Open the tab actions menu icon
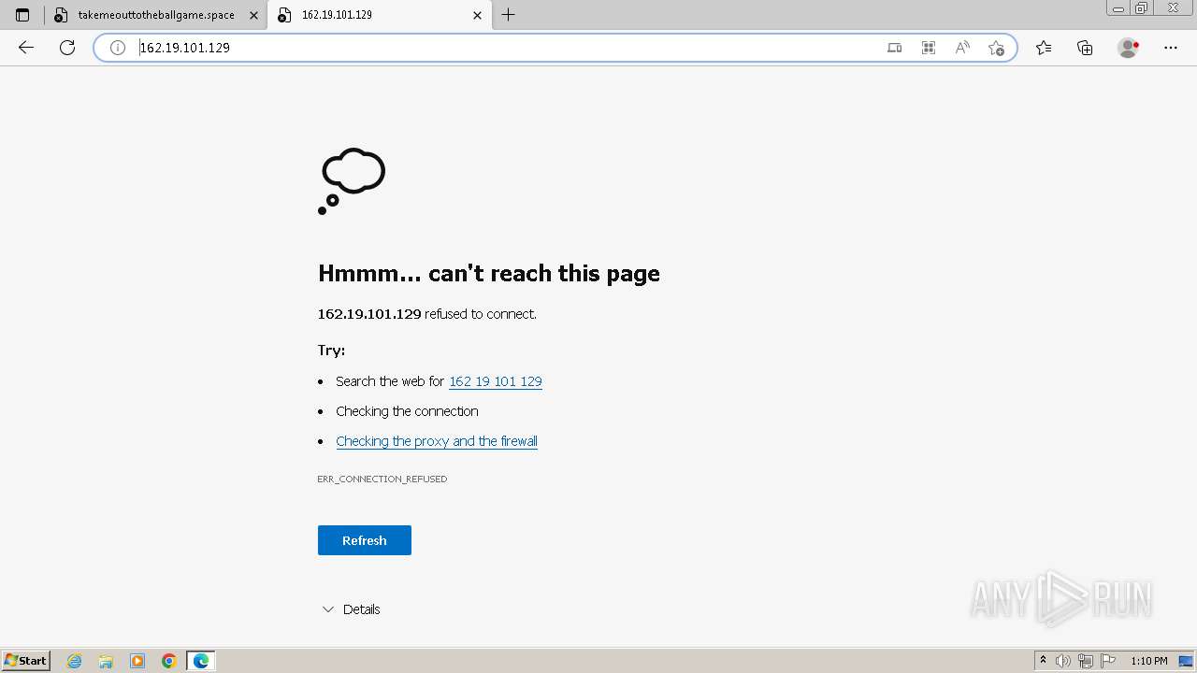Viewport: 1197px width, 673px height. (22, 15)
